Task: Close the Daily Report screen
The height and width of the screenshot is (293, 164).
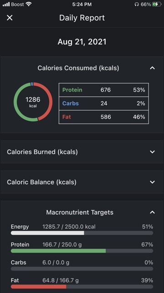Action: (10, 18)
